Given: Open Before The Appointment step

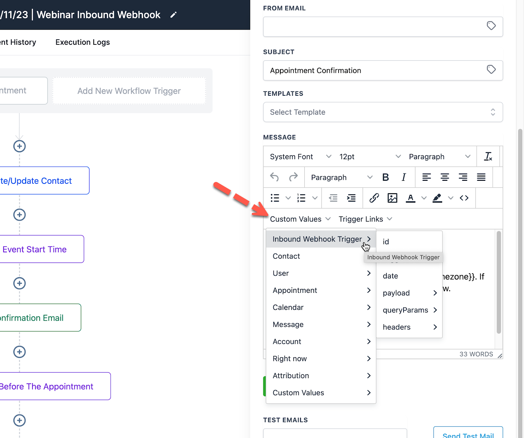Looking at the screenshot, I should [55, 386].
